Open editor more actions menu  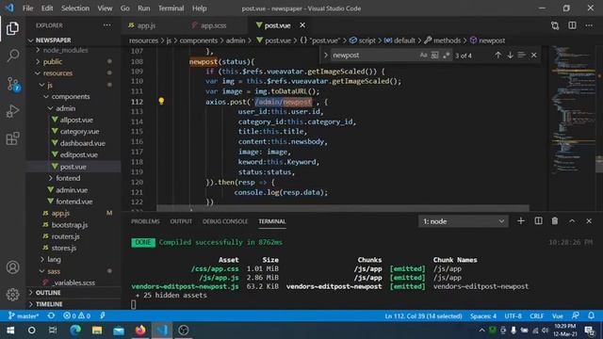589,25
